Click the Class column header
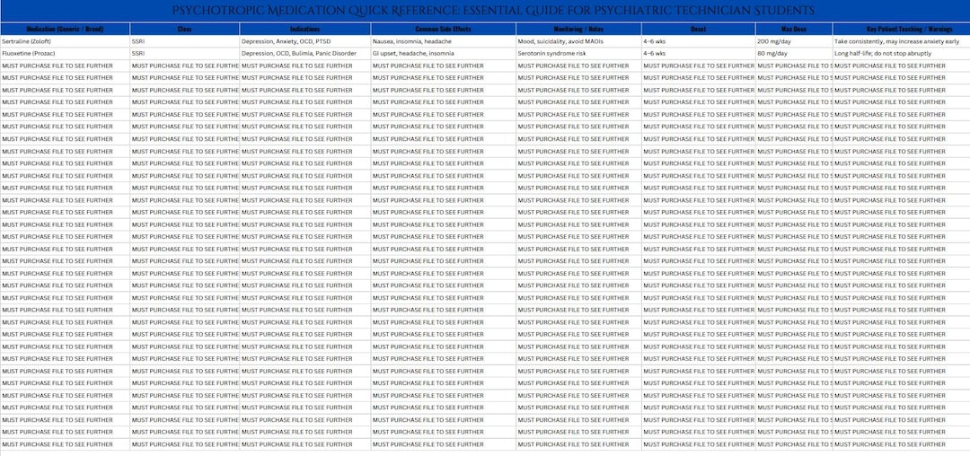The image size is (970, 456). tap(184, 29)
